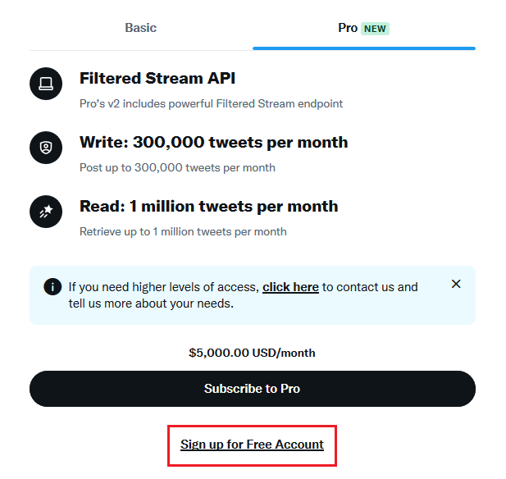This screenshot has width=506, height=479.
Task: Dismiss the higher access info banner
Action: 456,284
